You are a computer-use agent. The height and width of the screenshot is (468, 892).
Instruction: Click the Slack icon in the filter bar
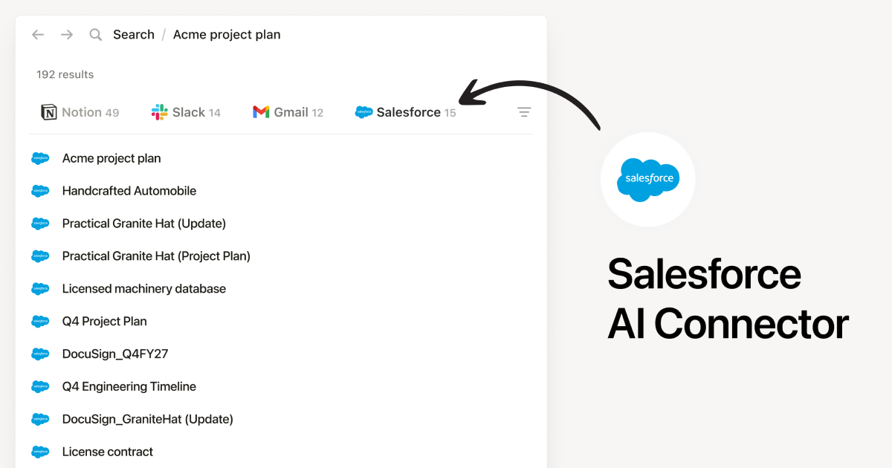[158, 111]
